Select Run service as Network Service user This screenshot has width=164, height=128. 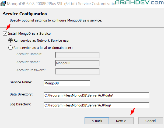click(x=11, y=41)
